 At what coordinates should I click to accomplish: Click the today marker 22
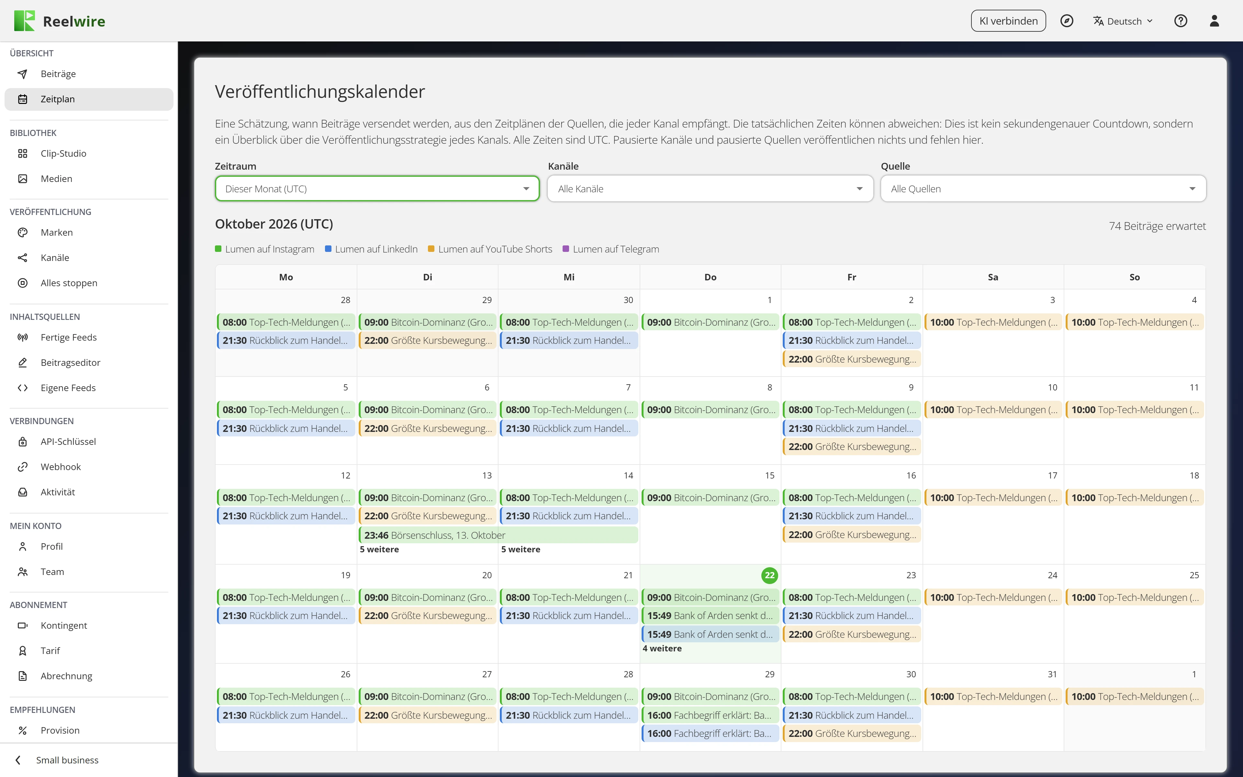point(769,575)
